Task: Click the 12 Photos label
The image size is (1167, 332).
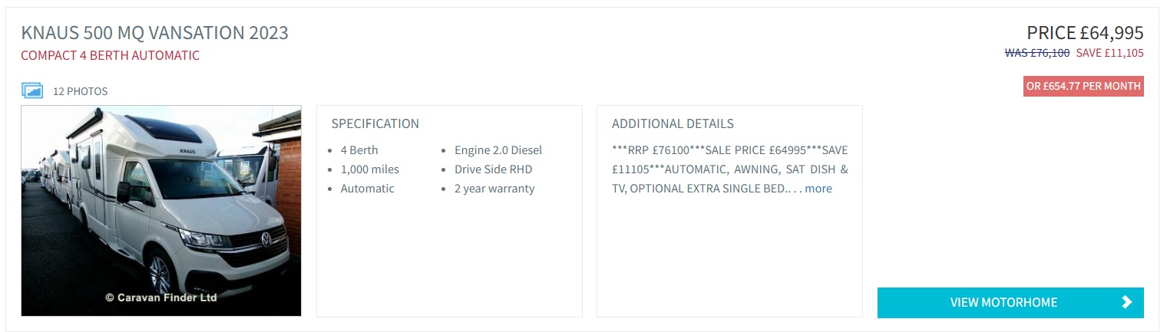Action: point(80,91)
